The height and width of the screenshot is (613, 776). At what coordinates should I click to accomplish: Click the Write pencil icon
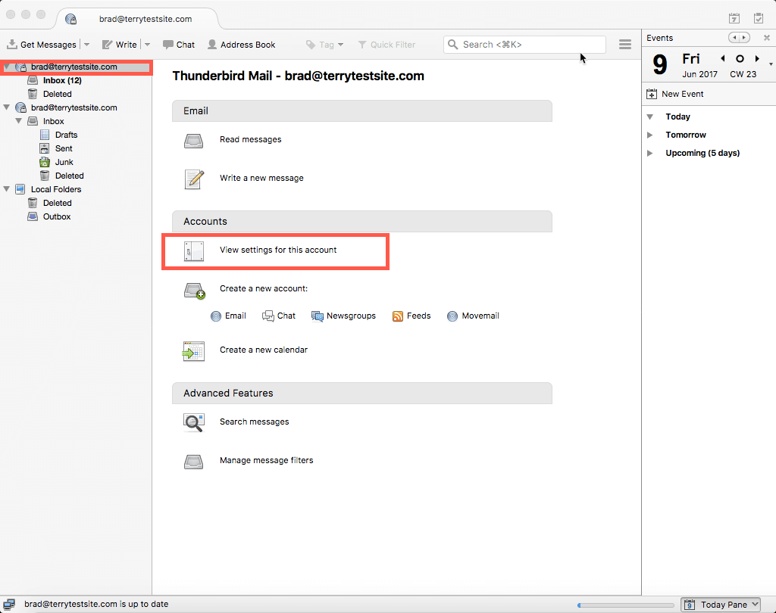click(107, 45)
